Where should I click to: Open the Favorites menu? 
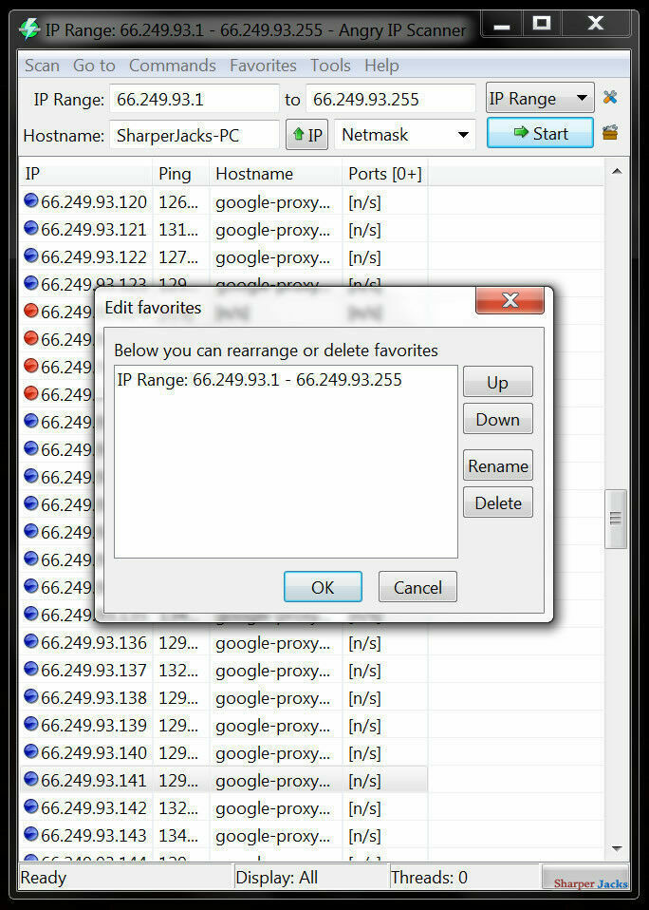coord(263,66)
